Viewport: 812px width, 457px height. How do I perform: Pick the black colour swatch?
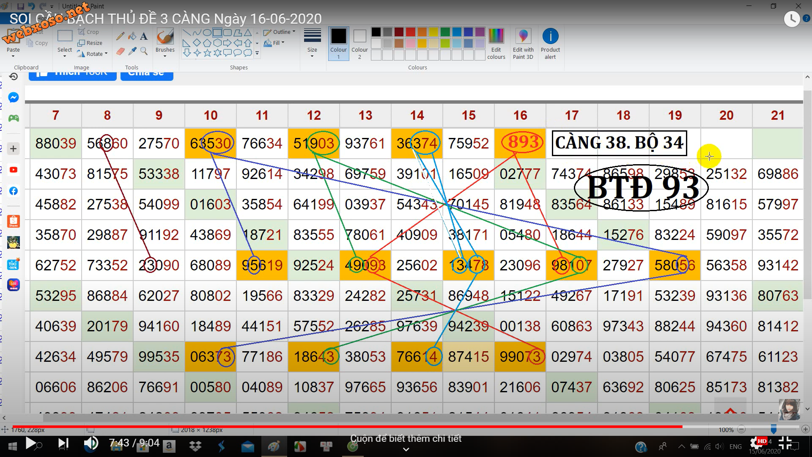[x=376, y=32]
